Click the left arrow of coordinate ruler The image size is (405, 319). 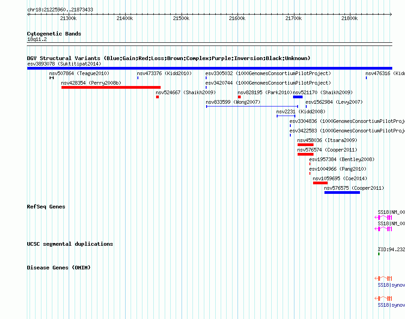click(x=29, y=15)
